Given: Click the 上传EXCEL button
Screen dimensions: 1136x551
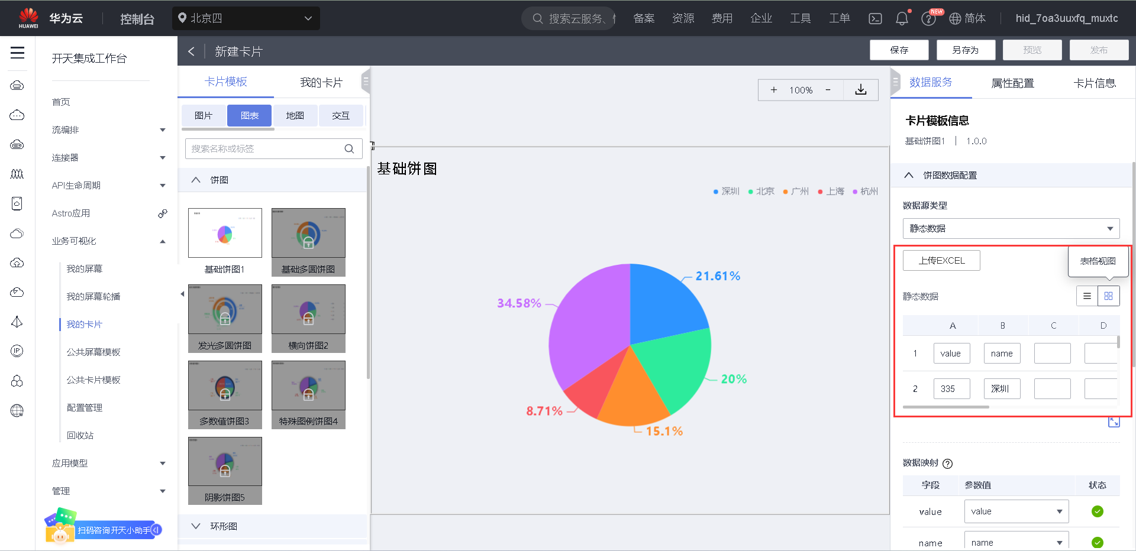Looking at the screenshot, I should (941, 261).
